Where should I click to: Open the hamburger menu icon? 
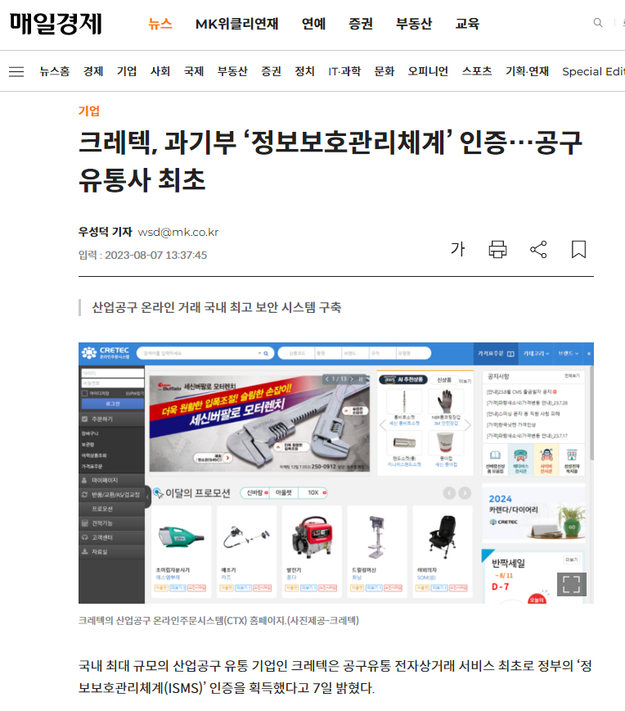click(16, 71)
